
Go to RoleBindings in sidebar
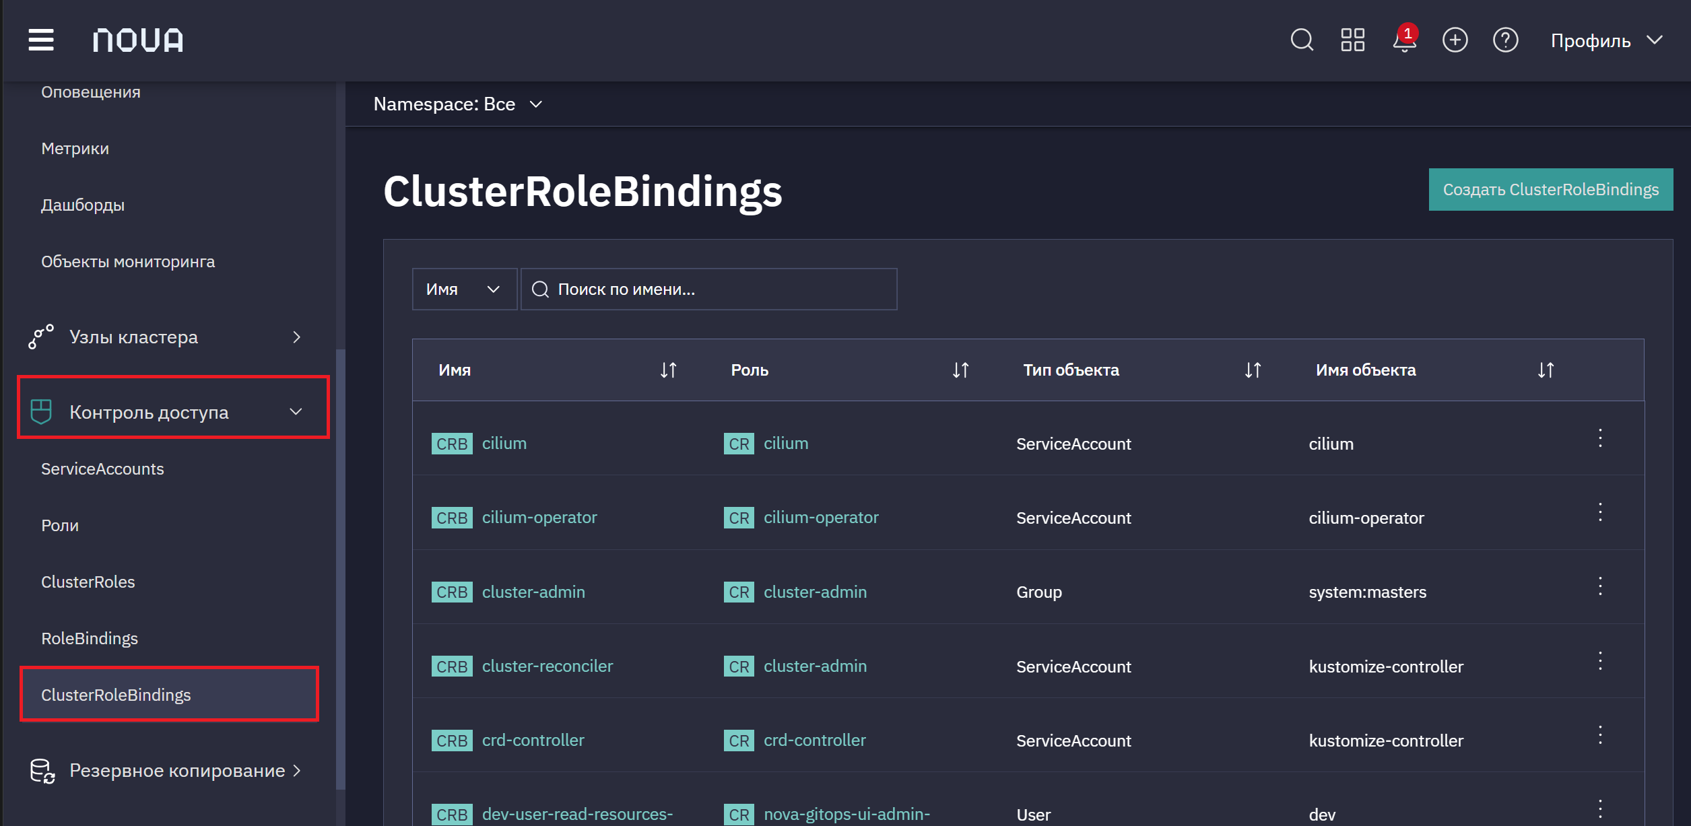click(89, 639)
